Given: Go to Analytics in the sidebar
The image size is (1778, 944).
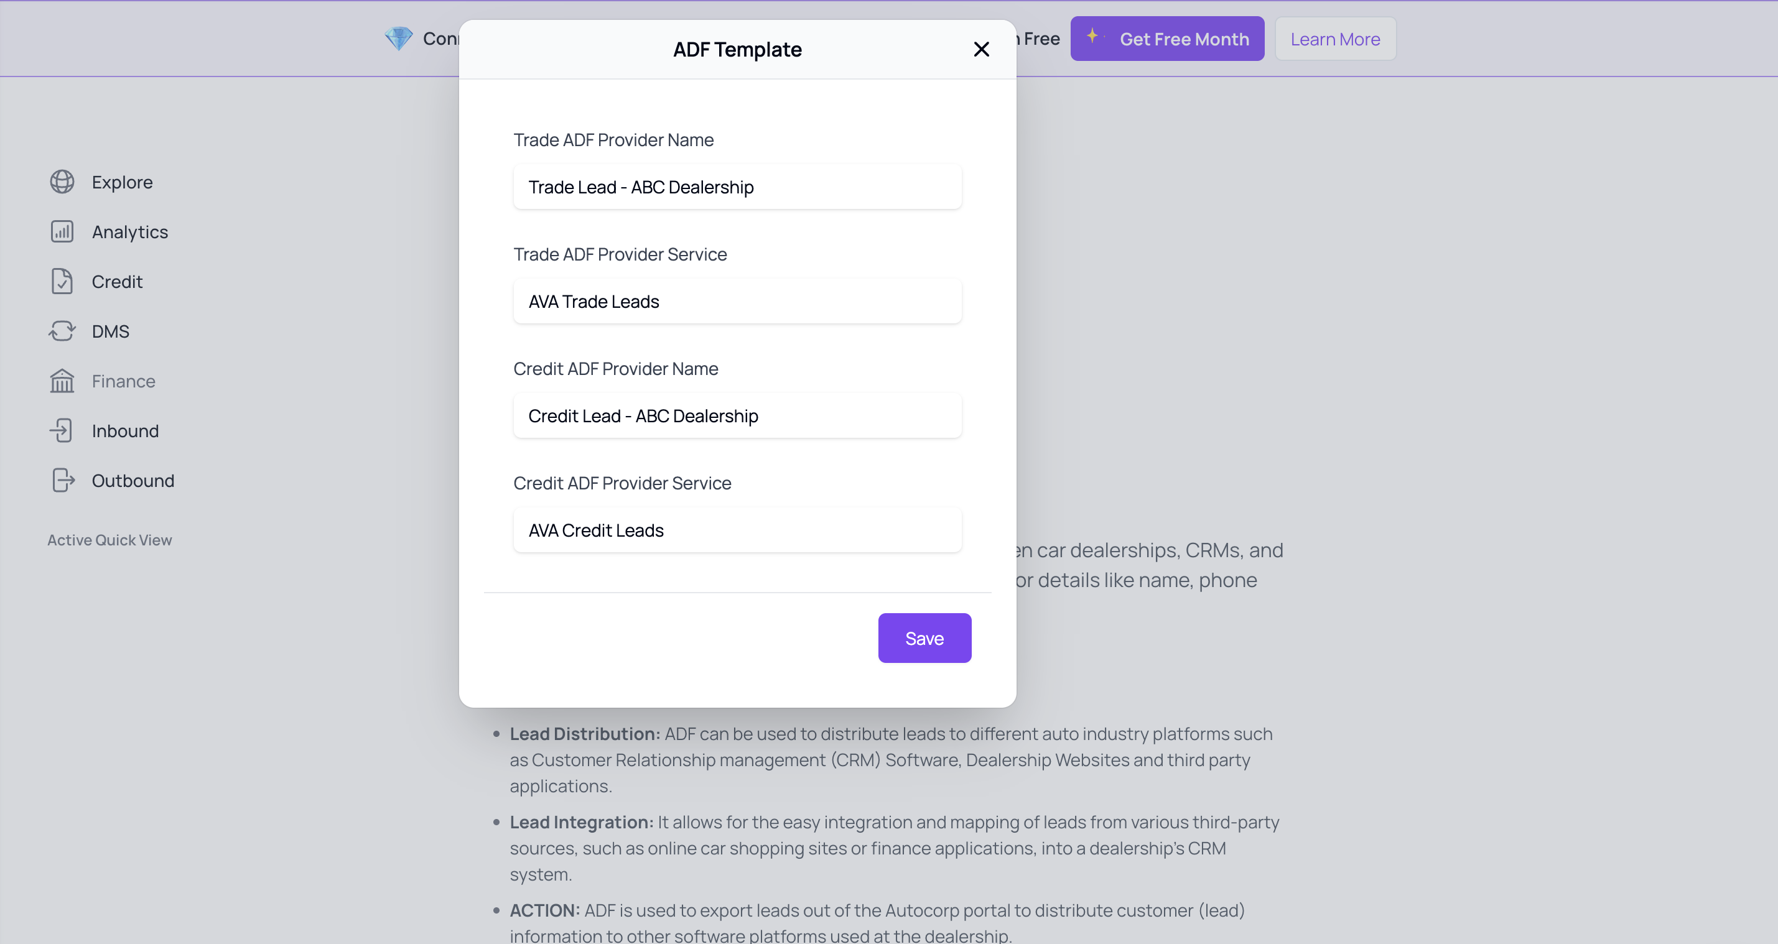Looking at the screenshot, I should 130,232.
